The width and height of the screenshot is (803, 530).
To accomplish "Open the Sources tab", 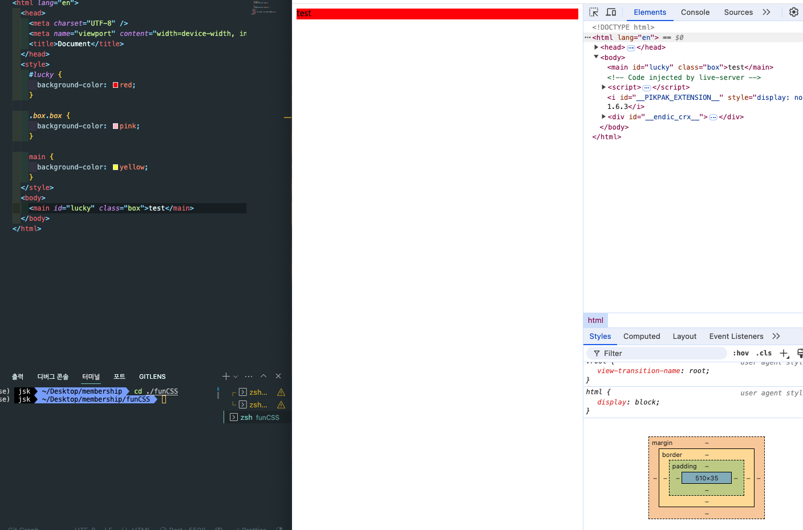I will (x=738, y=12).
